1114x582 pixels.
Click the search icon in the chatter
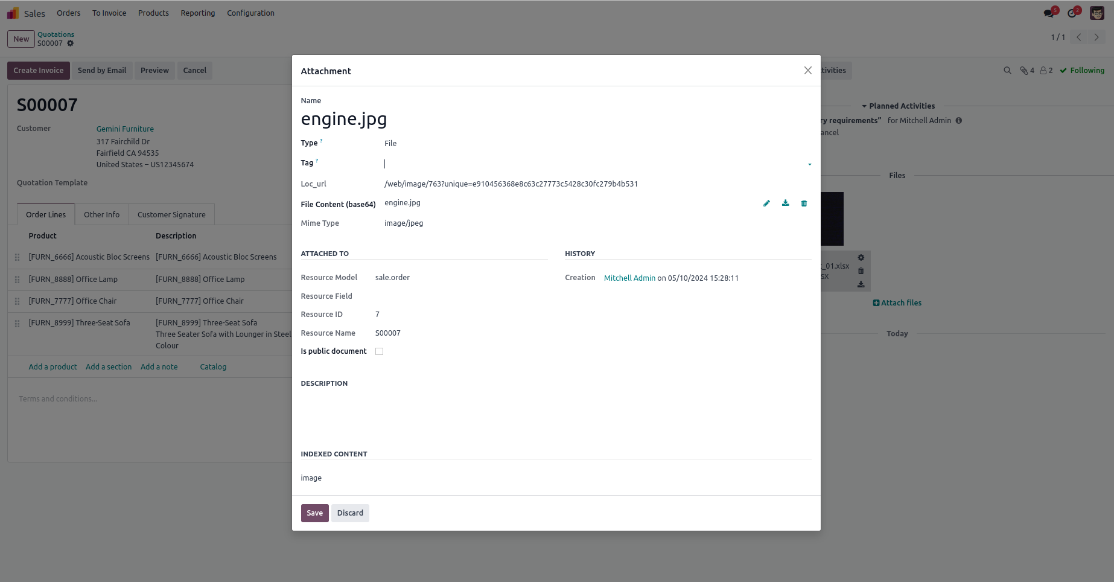[1007, 71]
